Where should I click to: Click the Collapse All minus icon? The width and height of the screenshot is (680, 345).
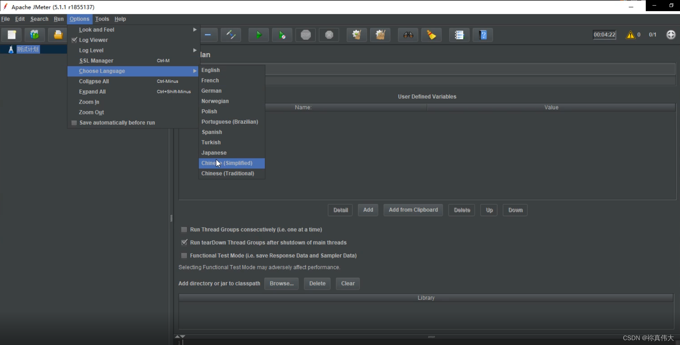[208, 35]
